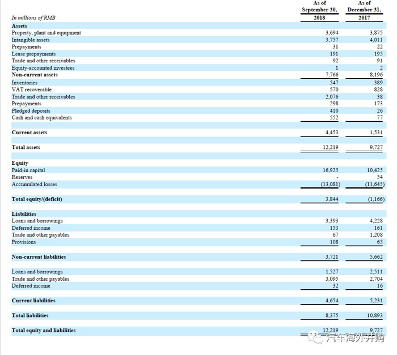Click the 1,531 current assets value
The width and height of the screenshot is (397, 355).
point(376,132)
